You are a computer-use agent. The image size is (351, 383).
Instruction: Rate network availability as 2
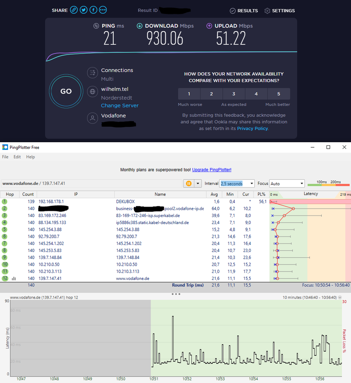(211, 94)
